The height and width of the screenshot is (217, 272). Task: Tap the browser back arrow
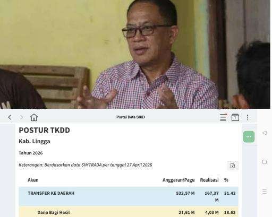point(10,117)
